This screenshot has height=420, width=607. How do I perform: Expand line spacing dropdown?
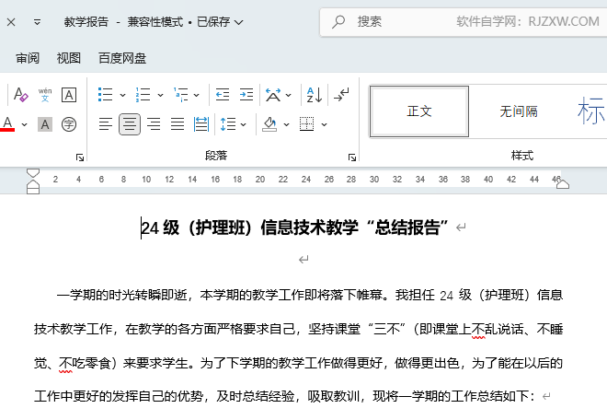[243, 124]
